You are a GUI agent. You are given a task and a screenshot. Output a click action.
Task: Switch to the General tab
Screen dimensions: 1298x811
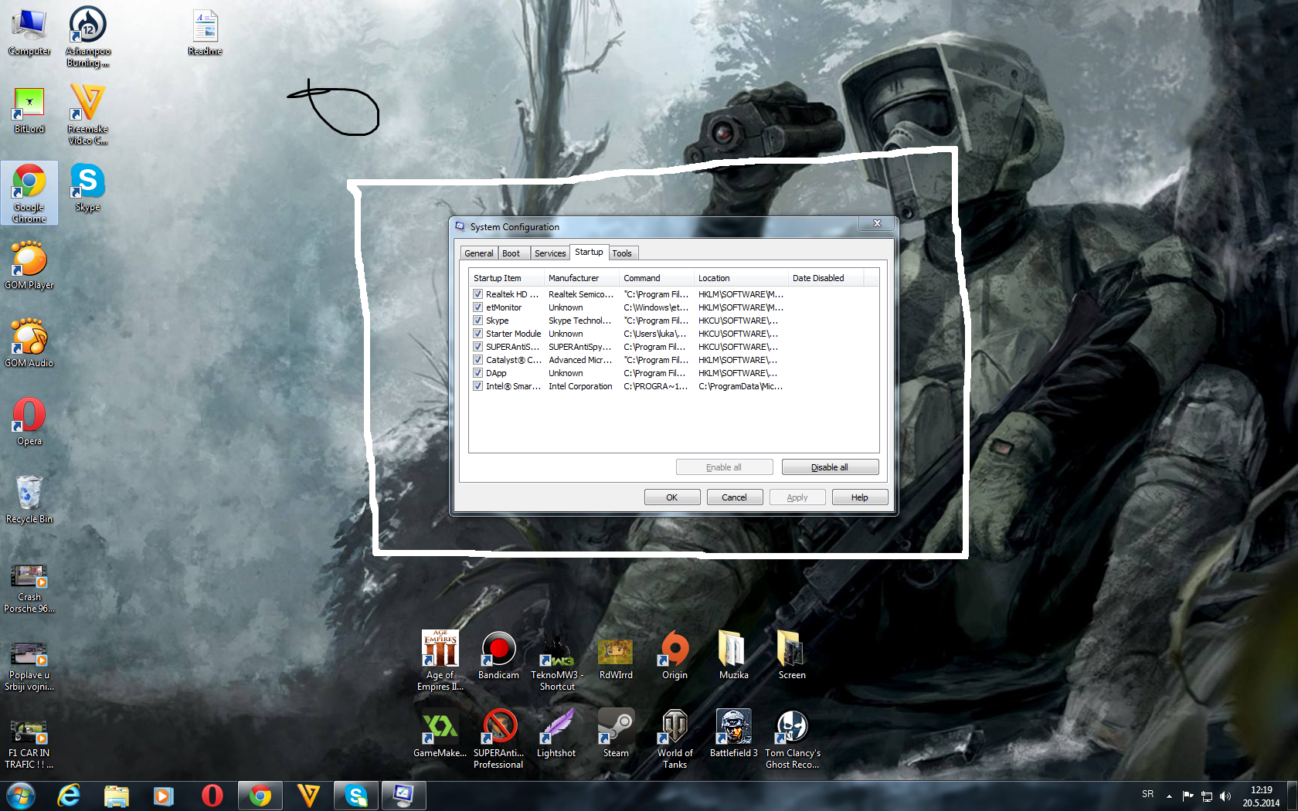pos(479,253)
